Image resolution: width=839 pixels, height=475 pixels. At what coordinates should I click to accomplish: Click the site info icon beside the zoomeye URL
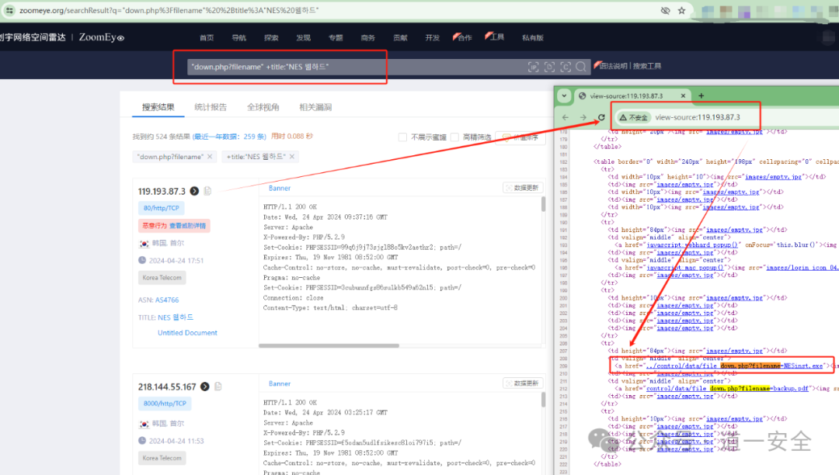[9, 10]
